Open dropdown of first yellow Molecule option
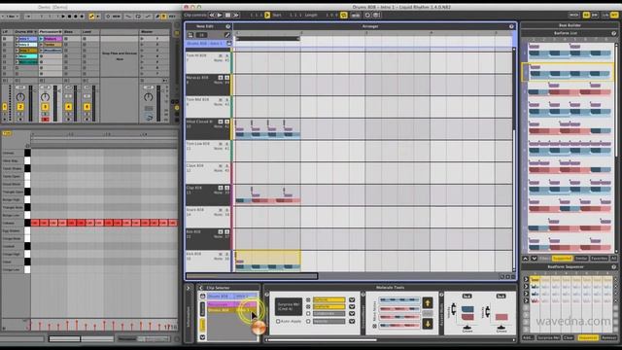Screen dimensions: 622x350 point(352,300)
